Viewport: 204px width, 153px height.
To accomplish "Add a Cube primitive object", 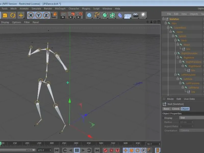I will tap(89, 15).
